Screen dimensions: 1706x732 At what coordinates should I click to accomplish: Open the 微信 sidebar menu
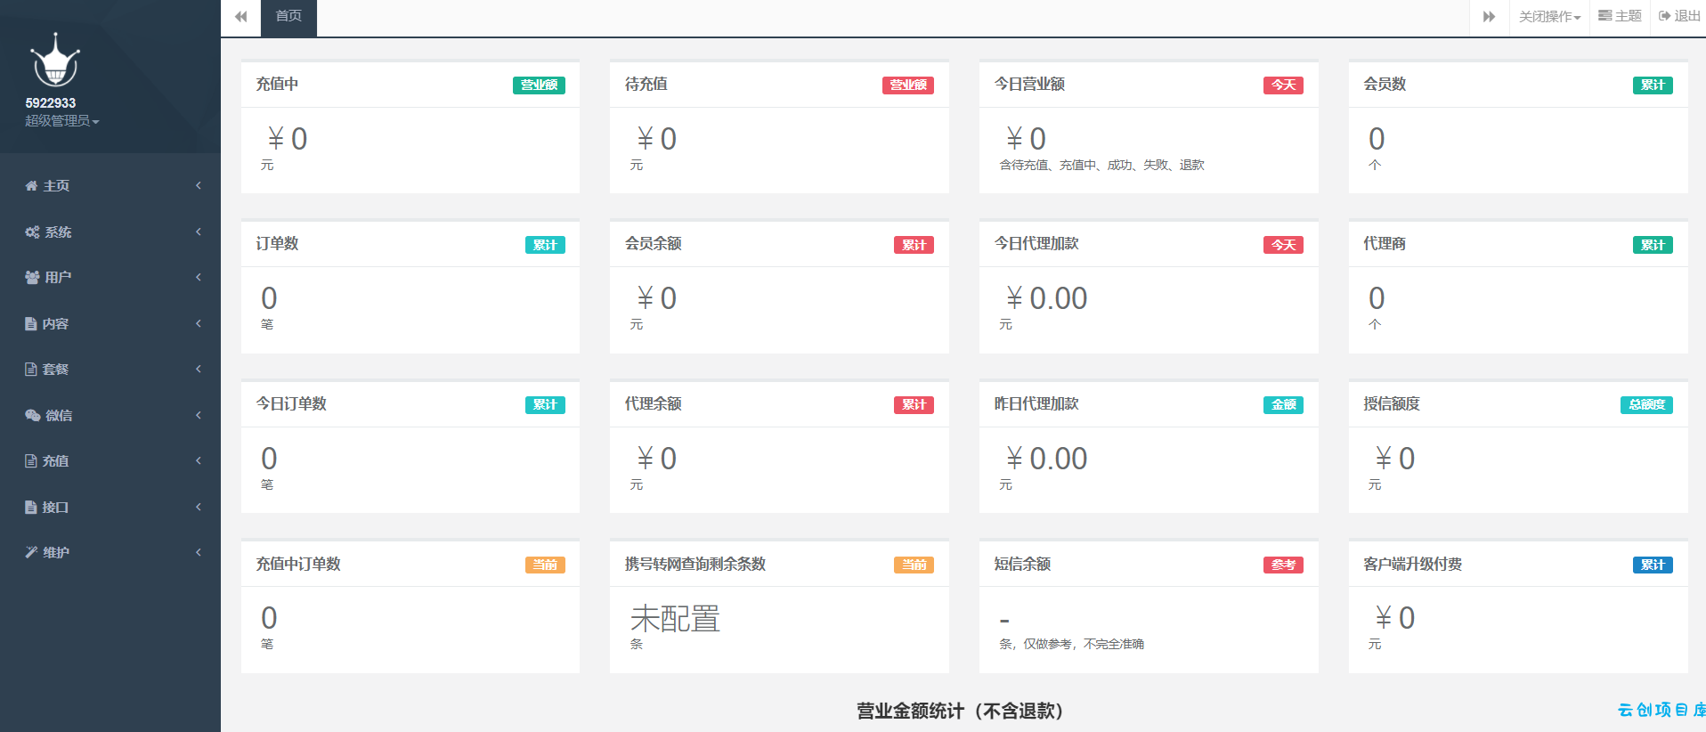pos(110,416)
